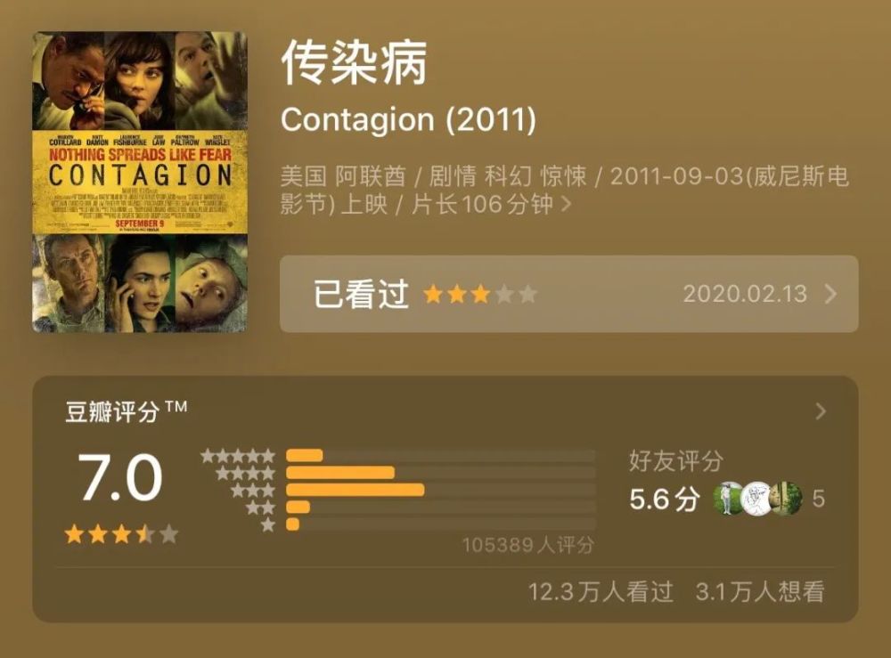Expand movie details chevron after 片长106分钟

[566, 205]
